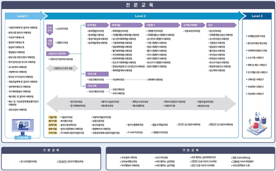The width and height of the screenshot is (276, 171).
Task: Click the 국내구매 purple box
Action: click(x=97, y=74)
